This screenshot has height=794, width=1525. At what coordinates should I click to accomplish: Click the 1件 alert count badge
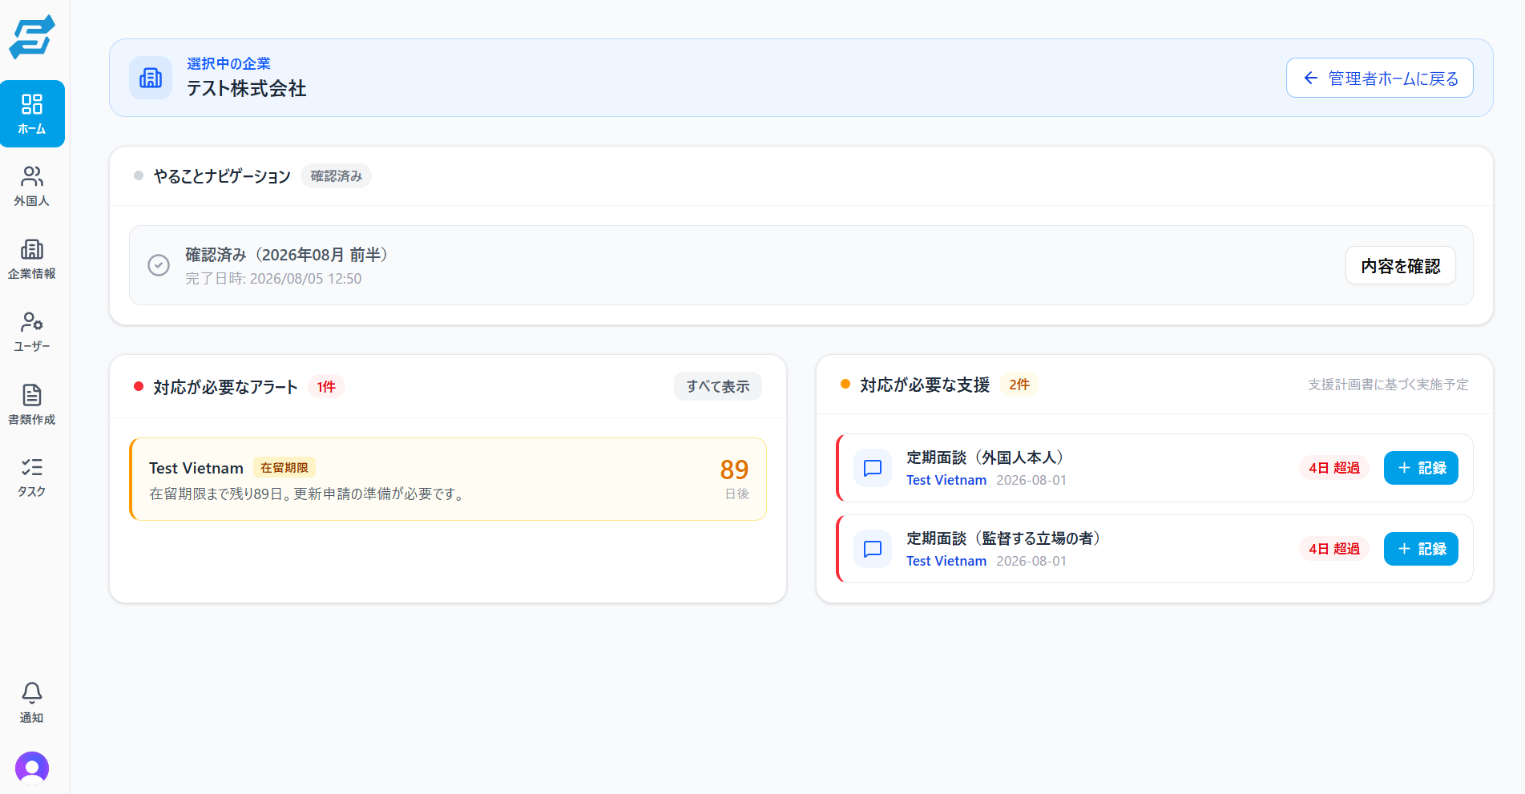click(x=326, y=387)
